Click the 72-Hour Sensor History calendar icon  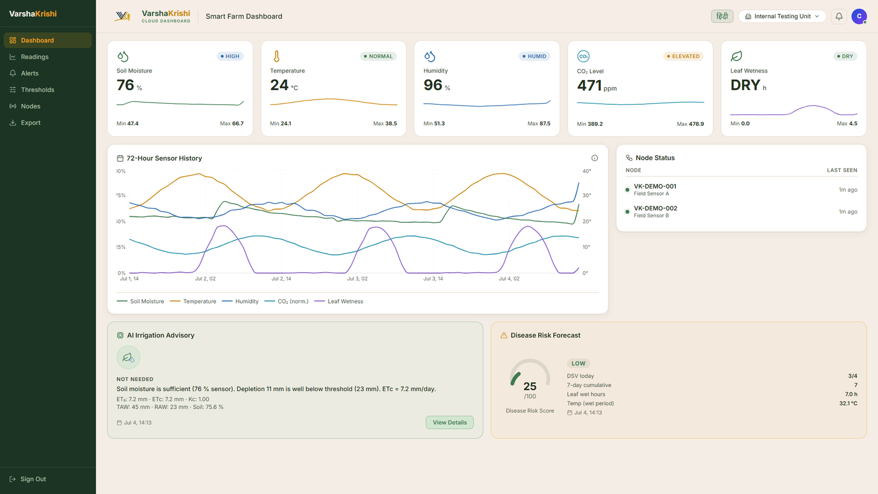120,158
